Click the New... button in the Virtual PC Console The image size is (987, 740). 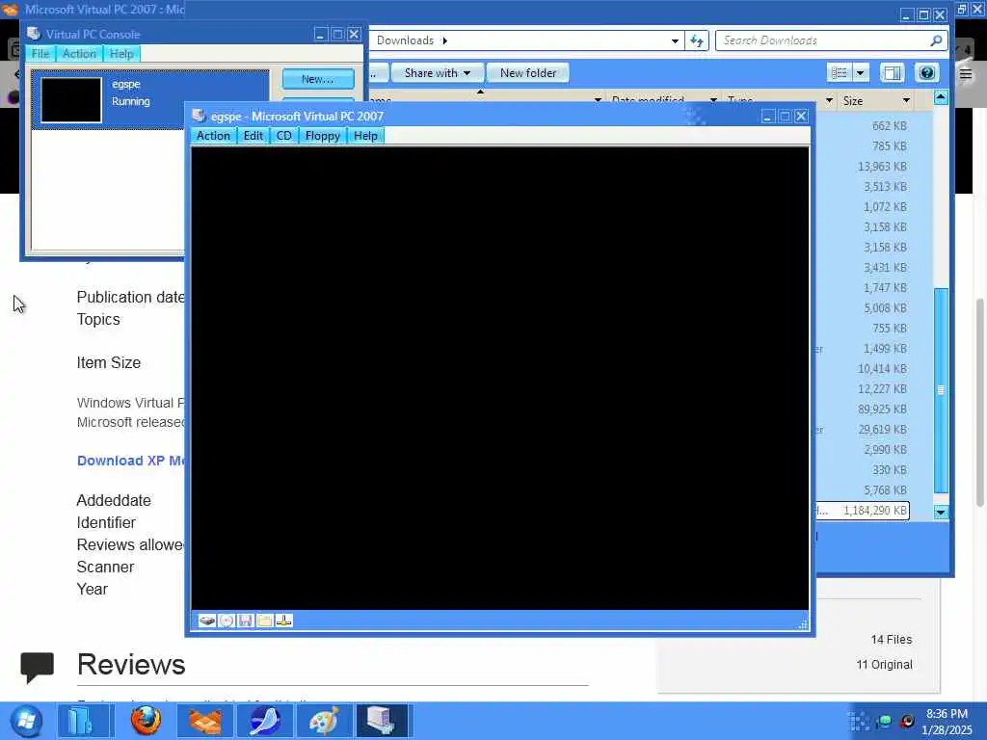[x=318, y=79]
